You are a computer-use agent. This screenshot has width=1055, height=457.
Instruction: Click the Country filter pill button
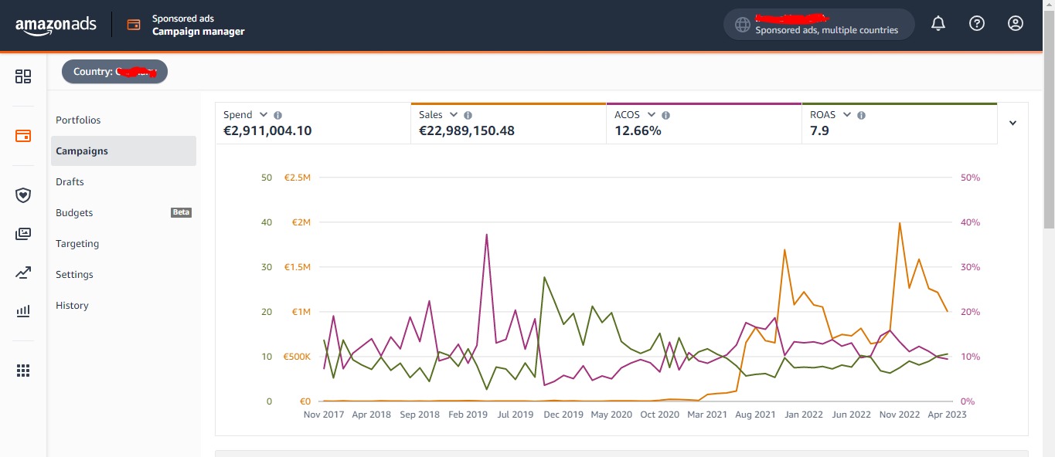pos(114,72)
